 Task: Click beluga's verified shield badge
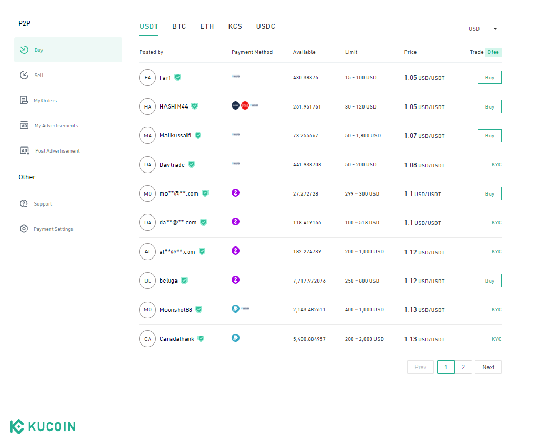pos(184,281)
